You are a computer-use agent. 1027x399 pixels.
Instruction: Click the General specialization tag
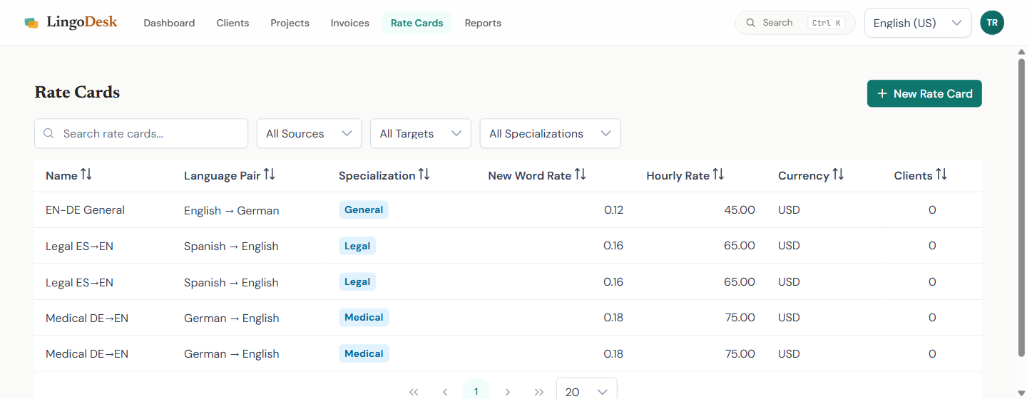pos(364,209)
